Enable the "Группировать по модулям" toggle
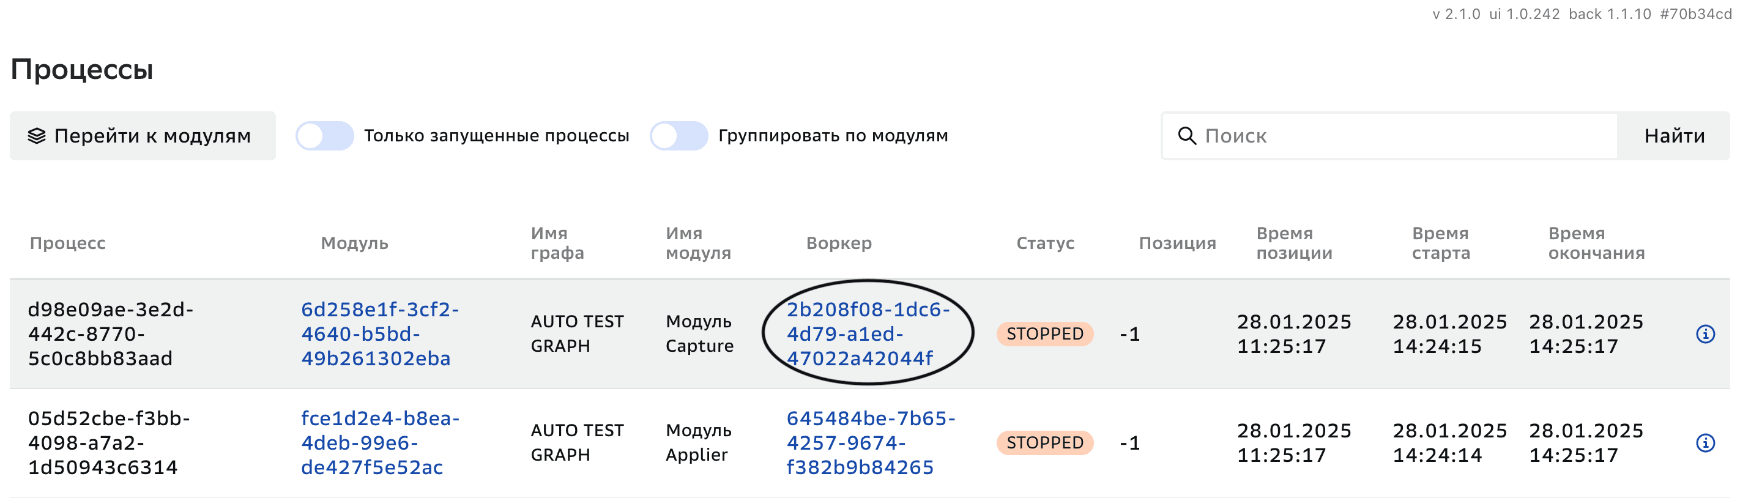The height and width of the screenshot is (498, 1740). (x=679, y=135)
